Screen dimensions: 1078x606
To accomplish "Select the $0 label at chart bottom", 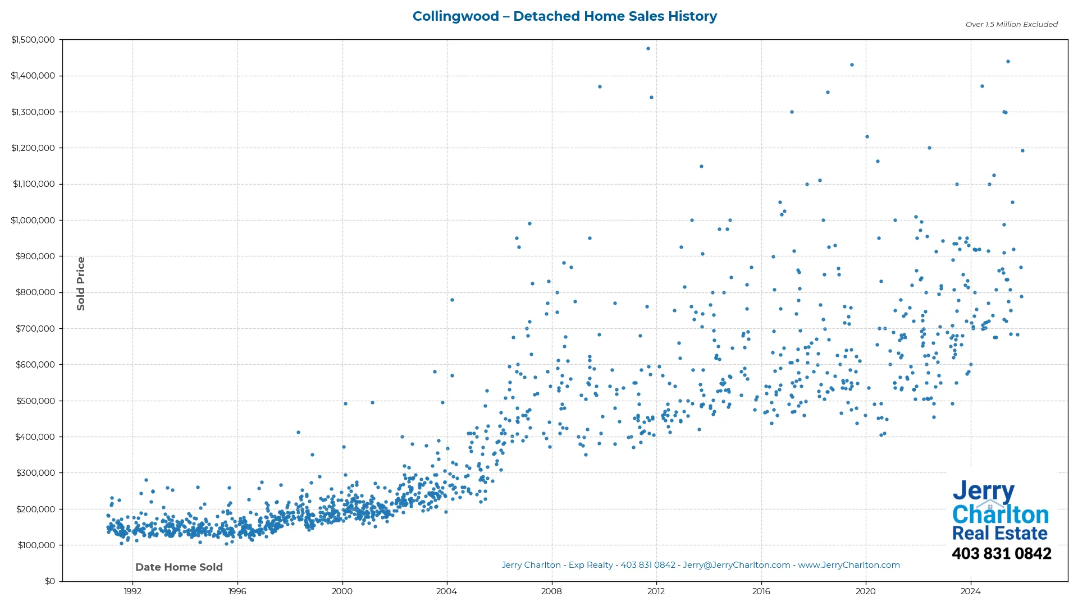I will [x=49, y=581].
